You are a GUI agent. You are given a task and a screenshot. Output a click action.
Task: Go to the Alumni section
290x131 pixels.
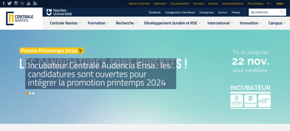click(223, 12)
